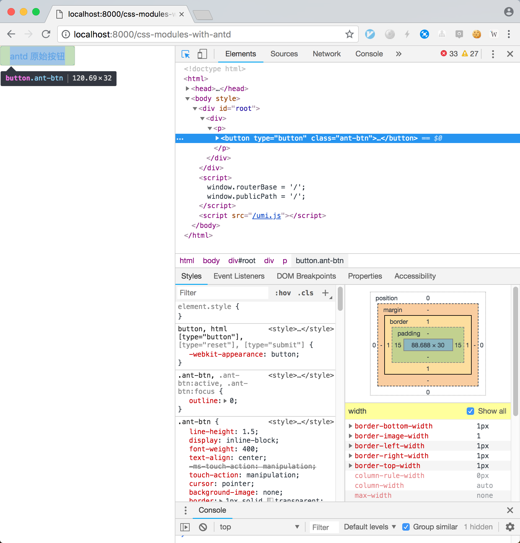Click the address bar URL

152,34
